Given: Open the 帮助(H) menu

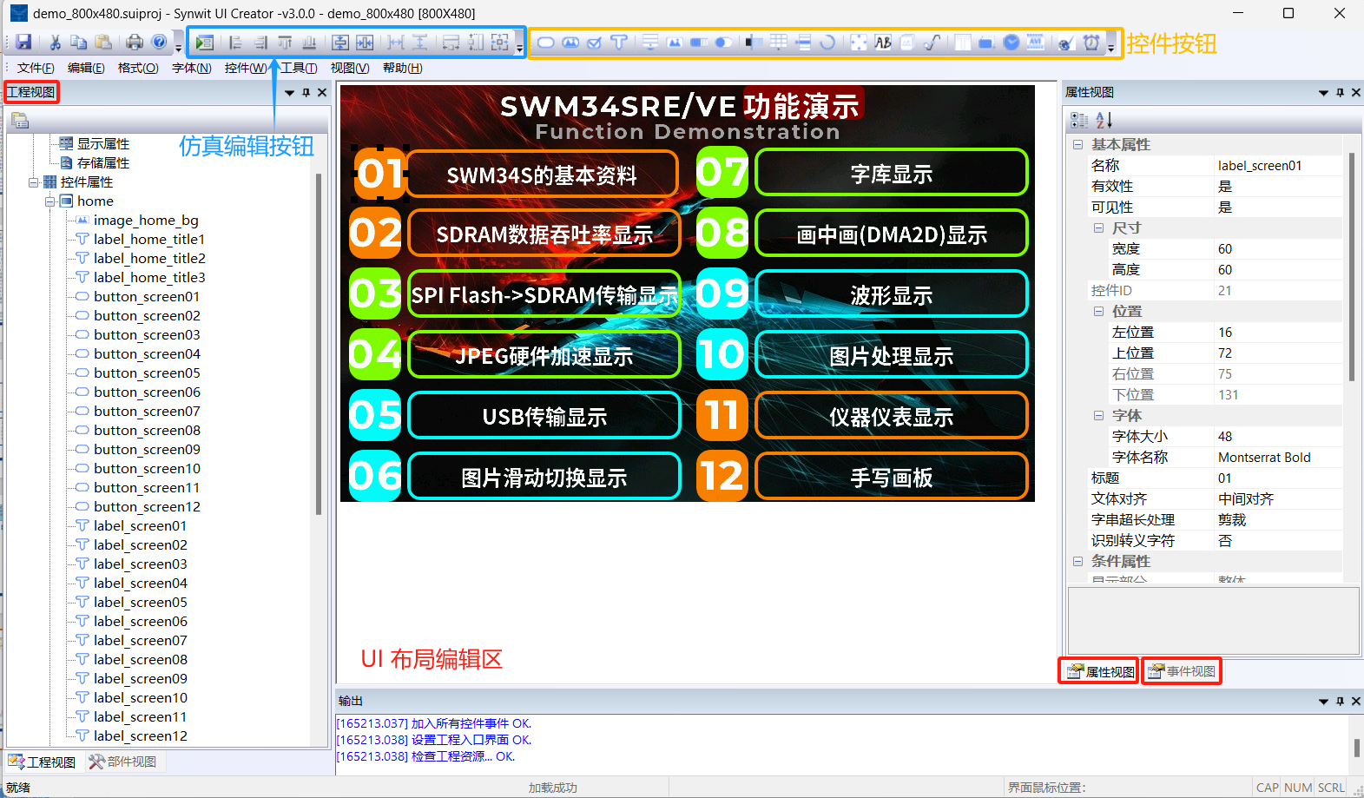Looking at the screenshot, I should 403,68.
